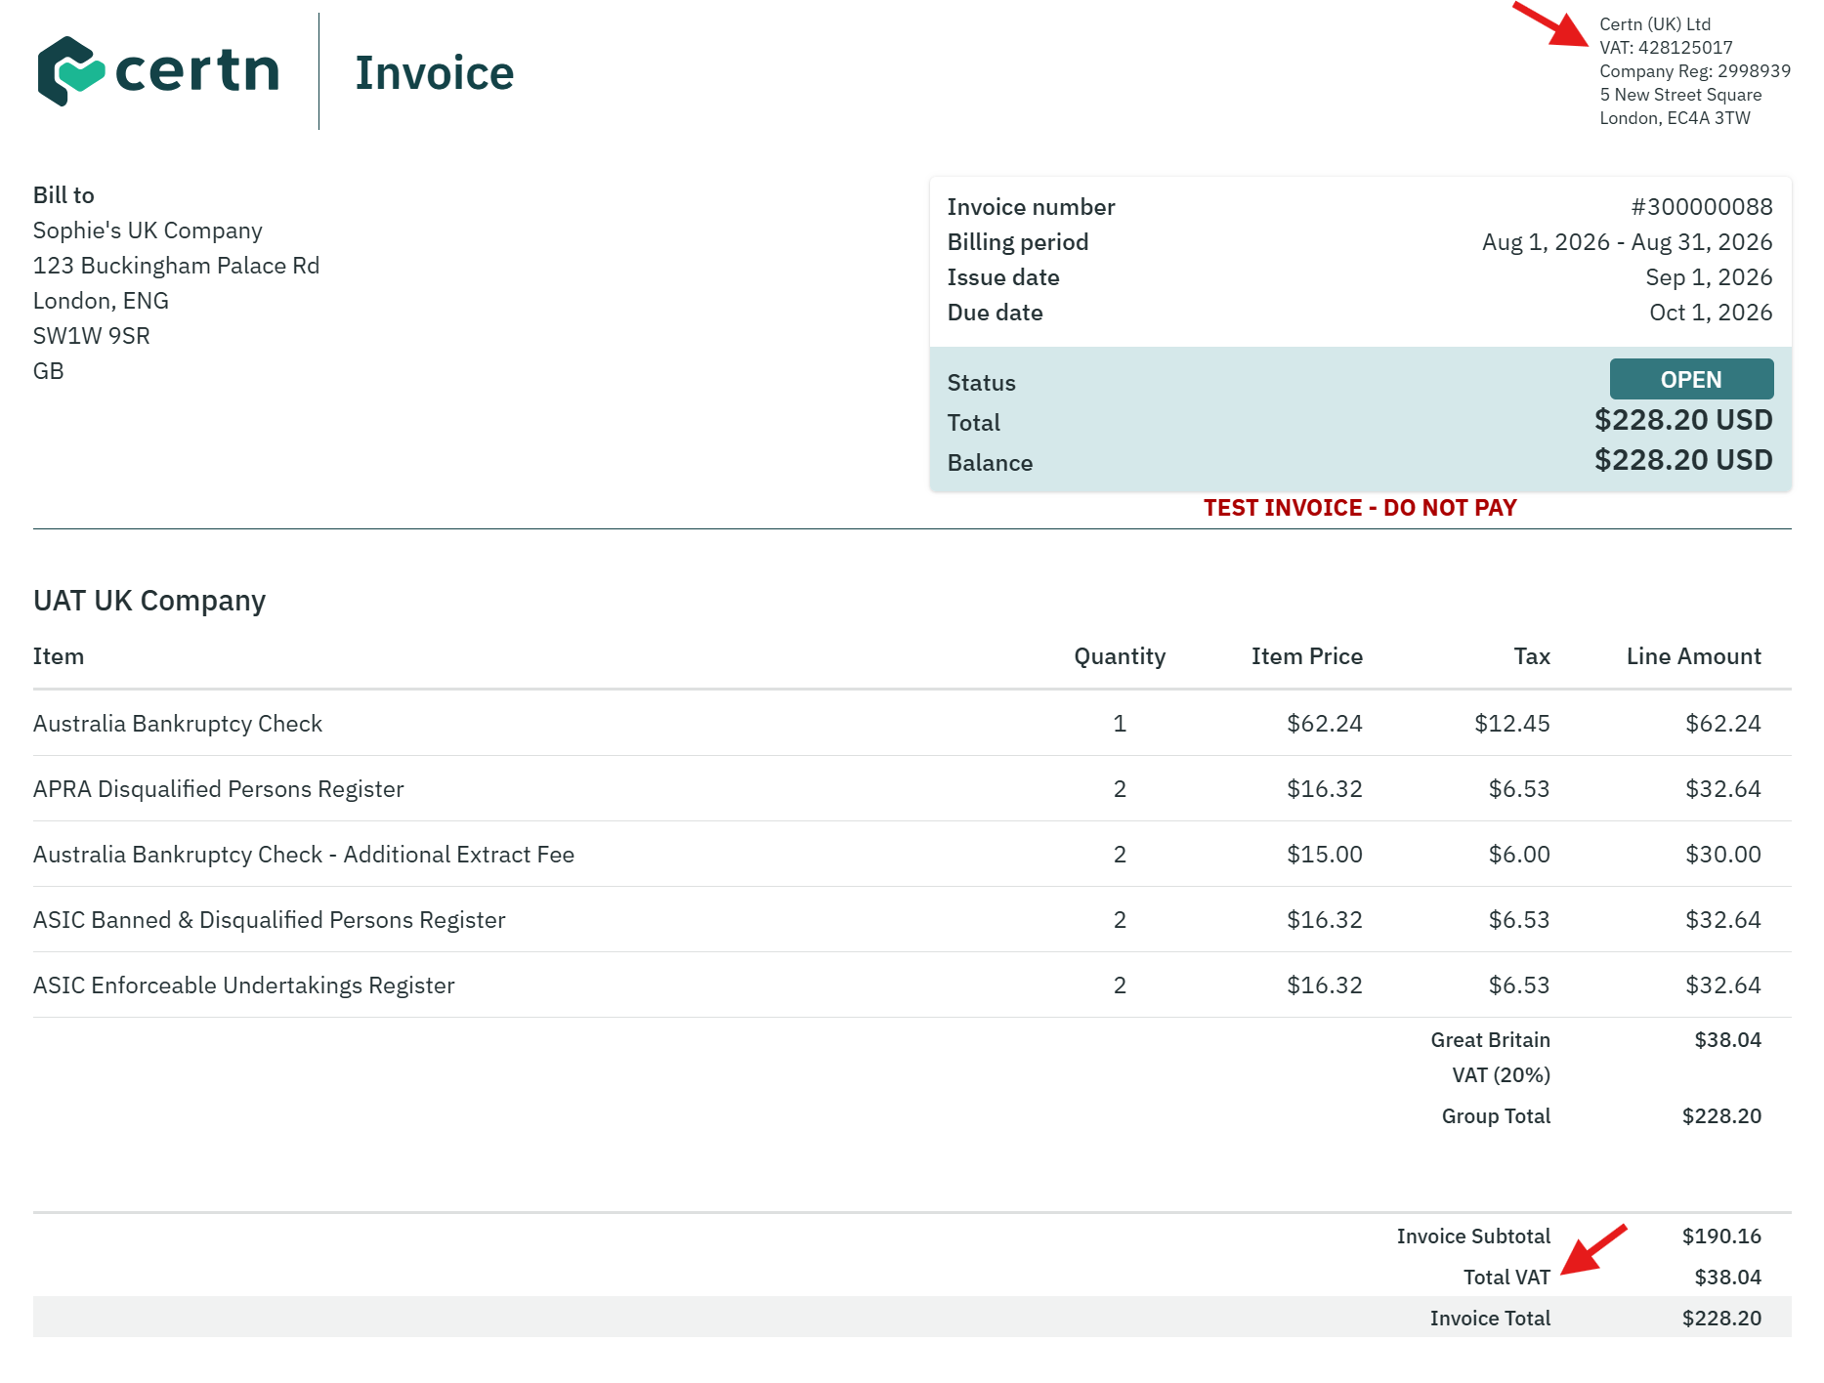Viewport: 1824px width, 1383px height.
Task: Select 123 Buckingham Palace Rd address
Action: [x=176, y=266]
